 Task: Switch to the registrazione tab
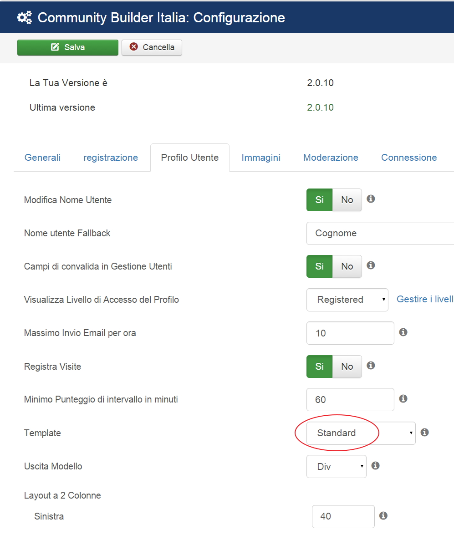111,158
